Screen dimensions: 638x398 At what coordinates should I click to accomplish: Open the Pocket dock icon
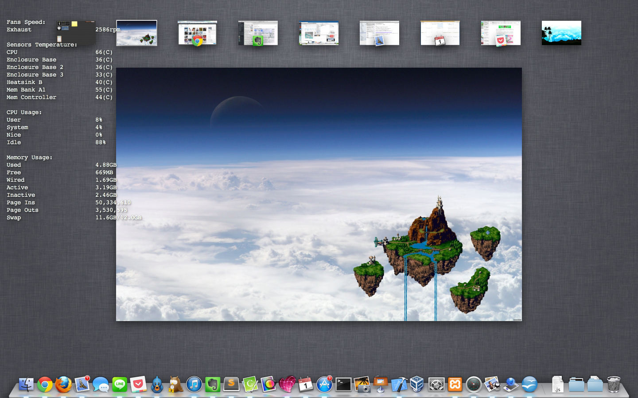[138, 384]
